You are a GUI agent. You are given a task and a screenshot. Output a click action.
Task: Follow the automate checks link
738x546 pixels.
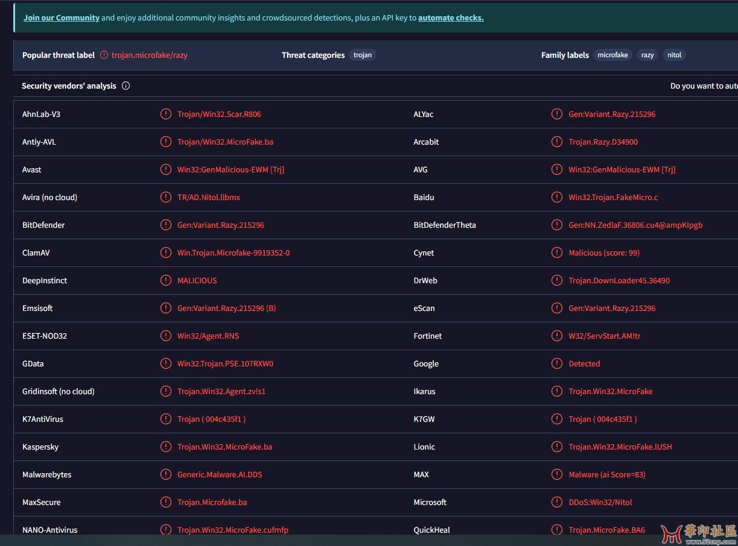point(451,17)
